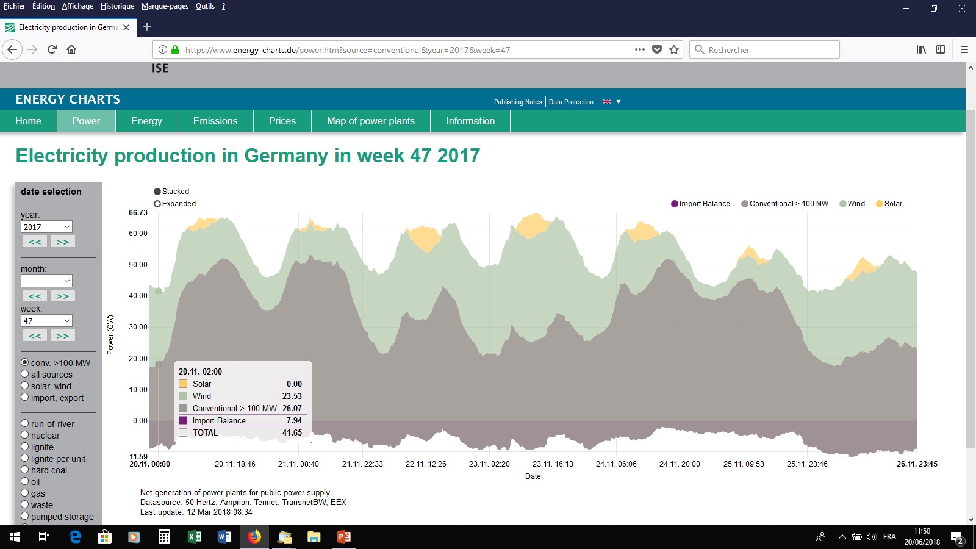This screenshot has width=976, height=549.
Task: Go to next month with >> button
Action: (x=63, y=296)
